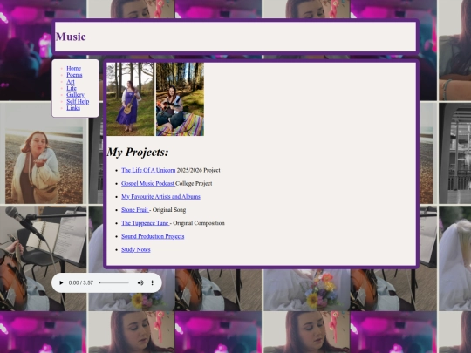The image size is (471, 353).
Task: Open the Art page link
Action: tap(71, 82)
